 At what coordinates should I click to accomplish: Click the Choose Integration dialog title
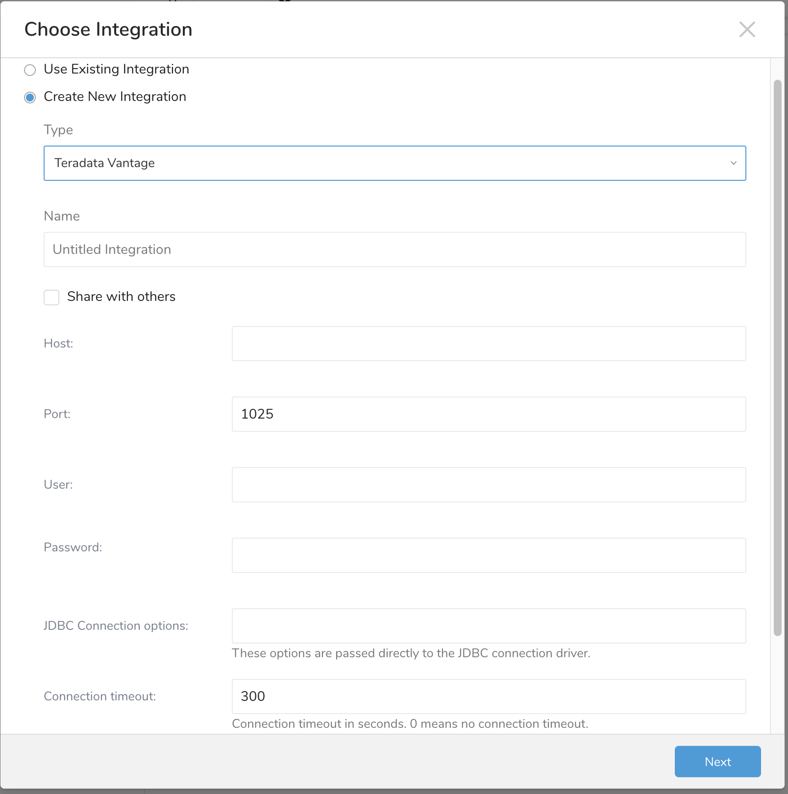pyautogui.click(x=108, y=29)
